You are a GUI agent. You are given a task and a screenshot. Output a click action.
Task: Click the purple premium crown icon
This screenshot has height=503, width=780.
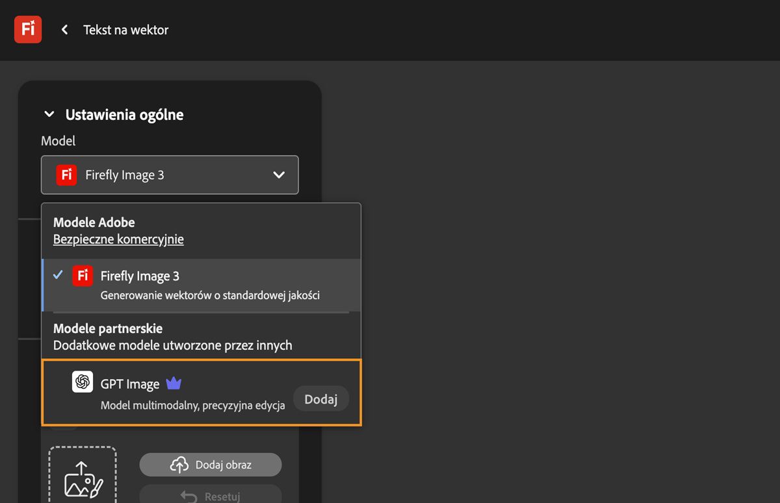(x=174, y=384)
